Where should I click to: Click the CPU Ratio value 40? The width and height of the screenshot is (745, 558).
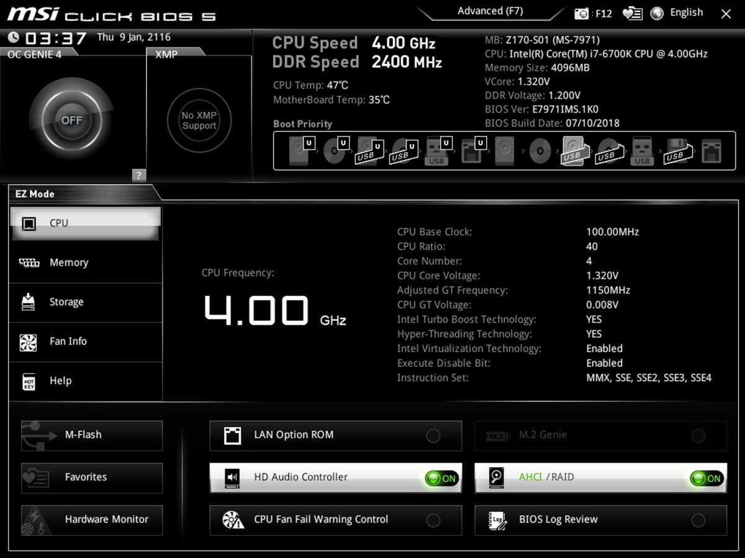click(x=592, y=246)
